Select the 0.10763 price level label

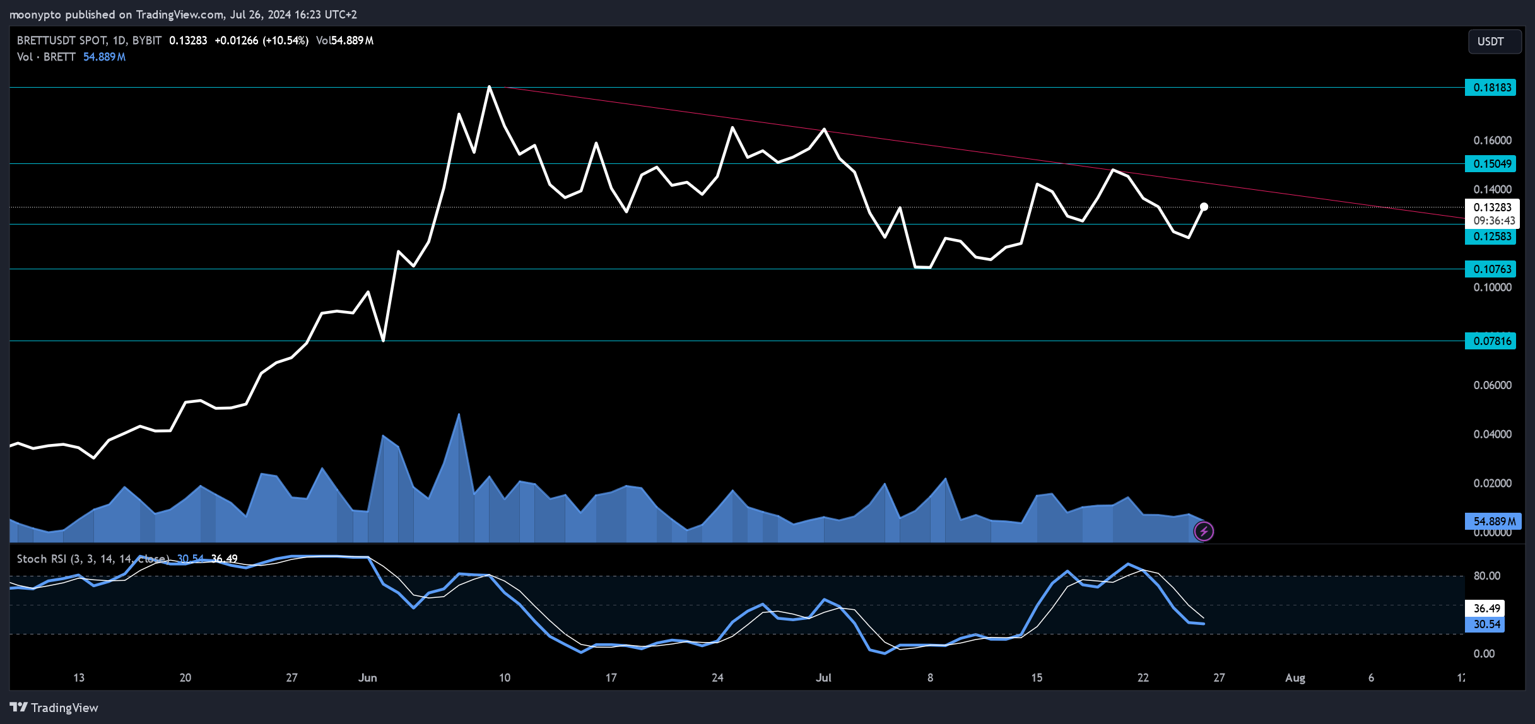(1490, 269)
